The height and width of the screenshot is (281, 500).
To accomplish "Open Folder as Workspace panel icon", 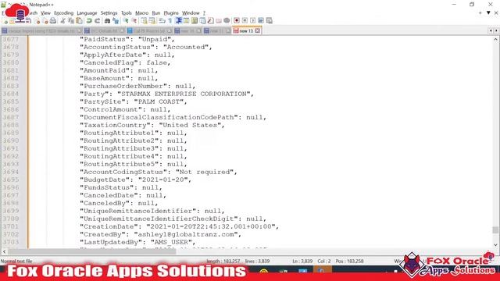I will point(219,21).
